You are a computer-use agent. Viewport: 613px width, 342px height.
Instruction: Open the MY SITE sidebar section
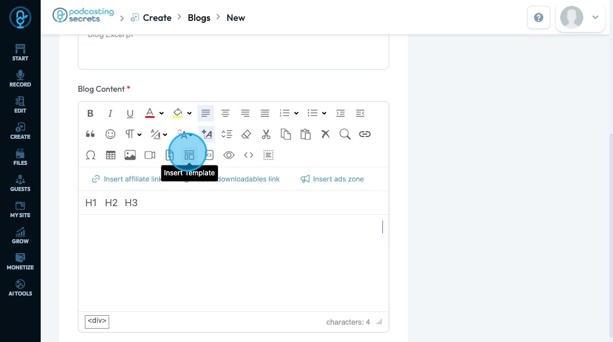click(x=20, y=210)
